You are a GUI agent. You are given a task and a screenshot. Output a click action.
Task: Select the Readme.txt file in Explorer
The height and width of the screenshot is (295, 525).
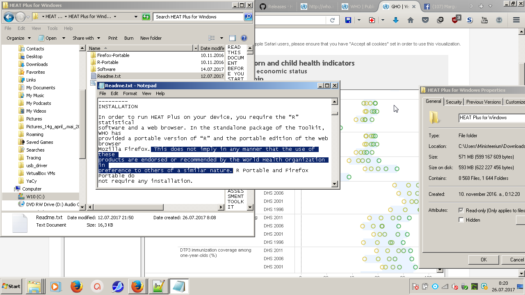[109, 76]
